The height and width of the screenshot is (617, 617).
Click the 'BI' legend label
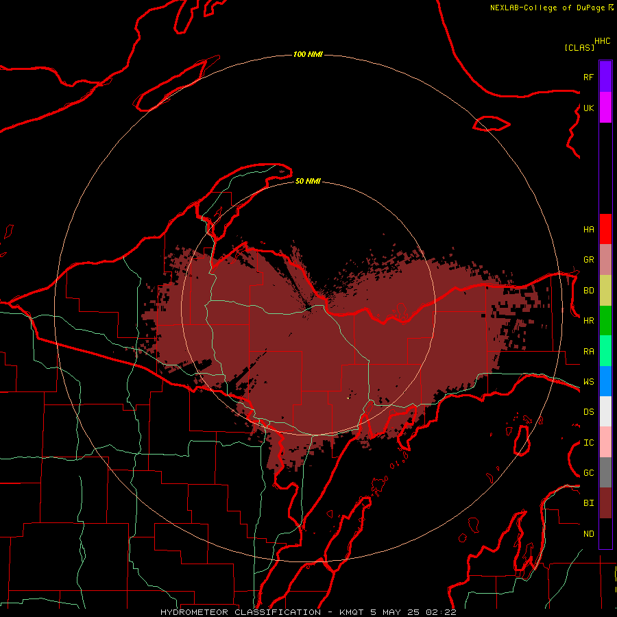tap(588, 503)
